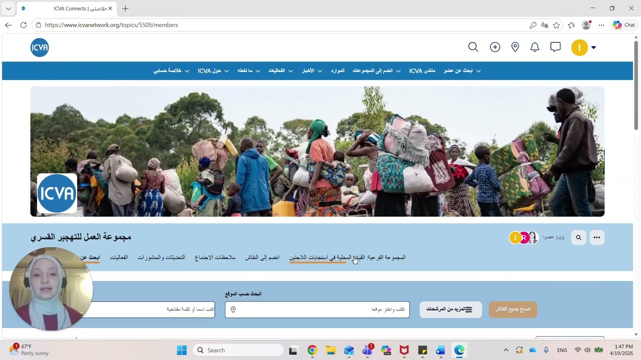Expand the الفعاليات nav menu
This screenshot has height=360, width=641.
(x=280, y=71)
